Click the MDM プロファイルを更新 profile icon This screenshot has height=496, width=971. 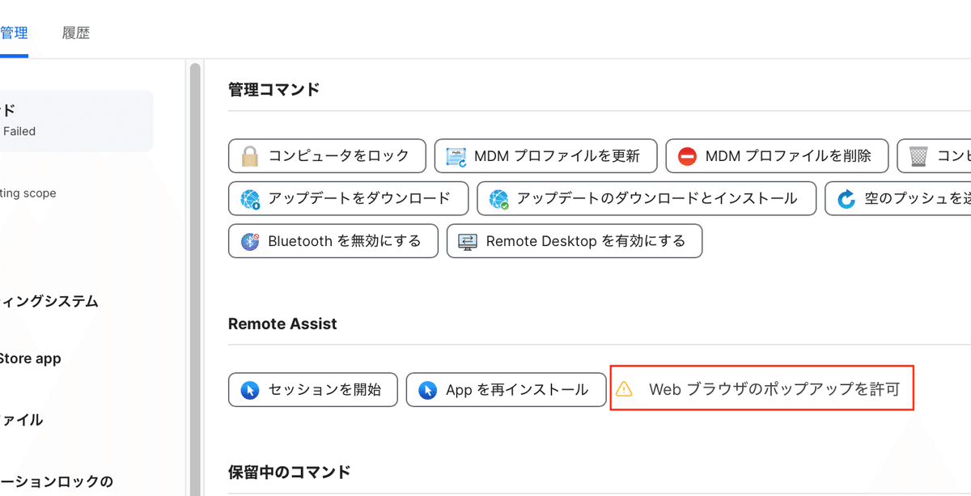456,156
